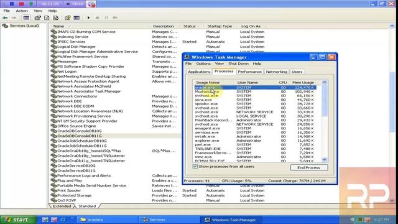The height and width of the screenshot is (224, 398).
Task: Click the Export List toolbar icon
Action: pyautogui.click(x=56, y=18)
